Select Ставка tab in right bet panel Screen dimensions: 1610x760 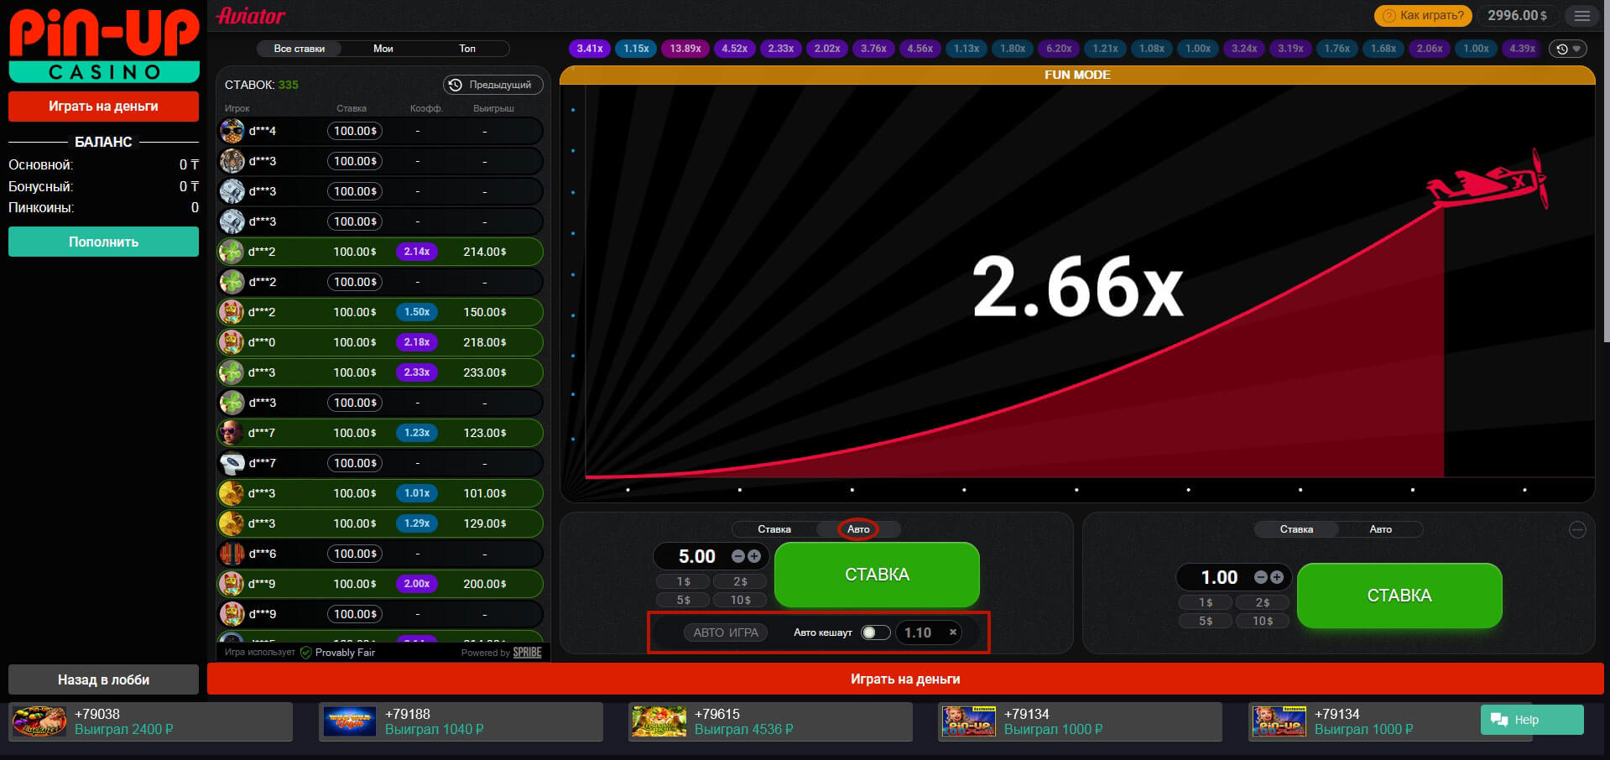click(x=1296, y=529)
